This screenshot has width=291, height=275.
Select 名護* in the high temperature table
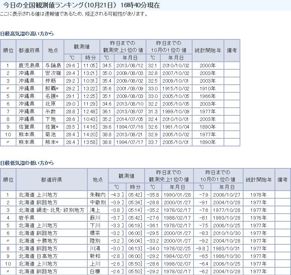pos(53,96)
